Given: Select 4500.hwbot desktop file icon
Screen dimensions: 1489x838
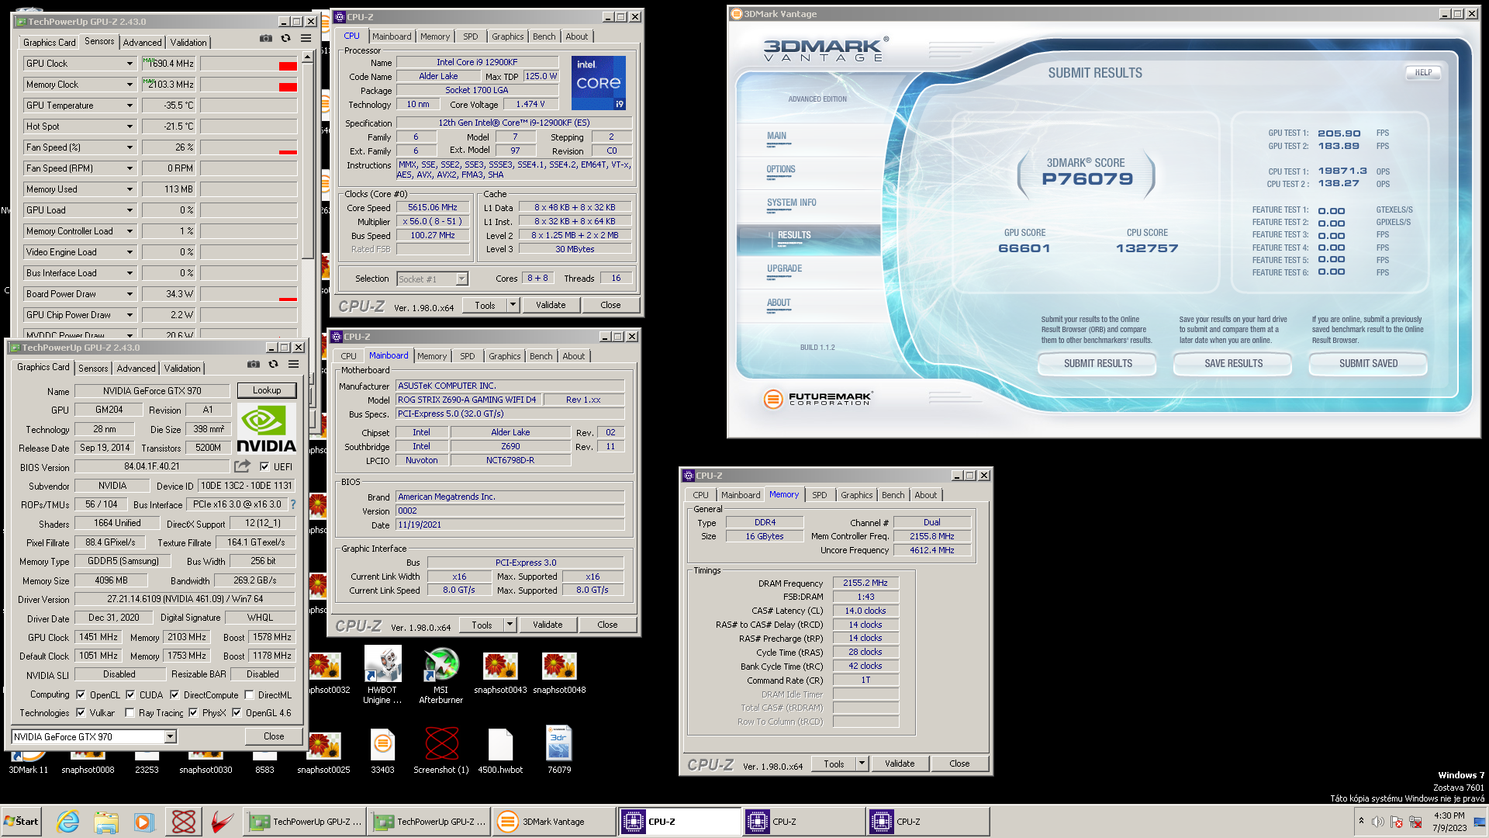Looking at the screenshot, I should tap(500, 751).
